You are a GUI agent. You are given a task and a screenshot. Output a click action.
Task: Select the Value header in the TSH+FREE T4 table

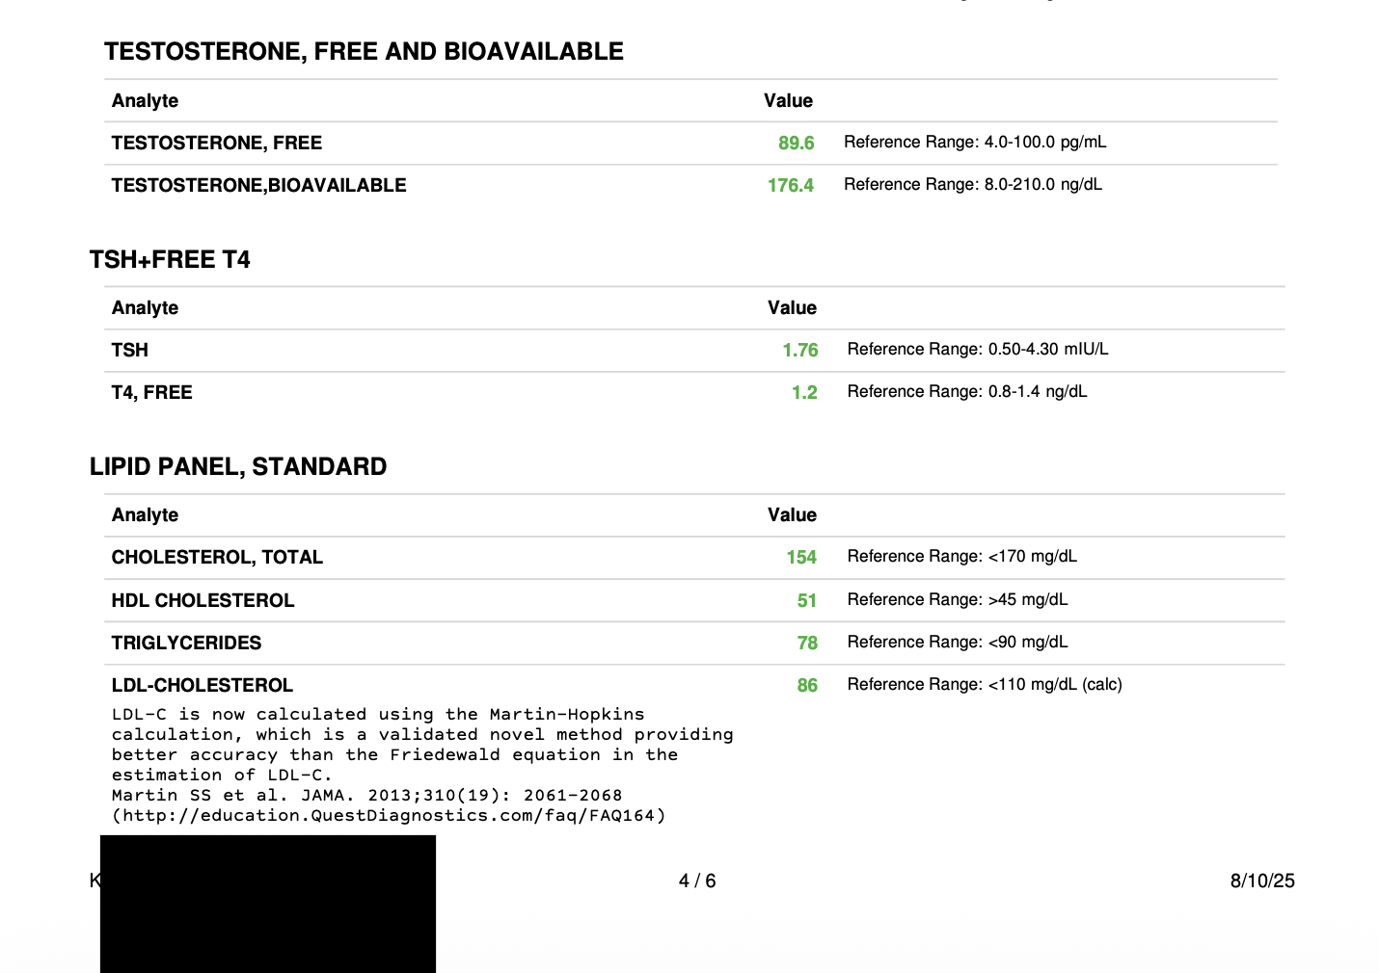(x=792, y=308)
